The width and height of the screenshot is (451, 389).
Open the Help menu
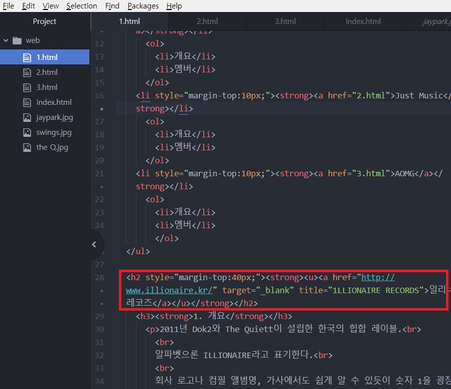174,6
